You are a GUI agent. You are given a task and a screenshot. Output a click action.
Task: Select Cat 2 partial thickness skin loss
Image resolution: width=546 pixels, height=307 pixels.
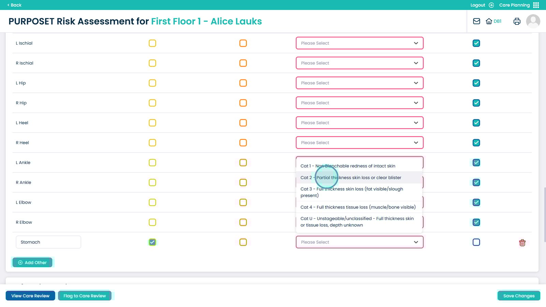(x=351, y=178)
